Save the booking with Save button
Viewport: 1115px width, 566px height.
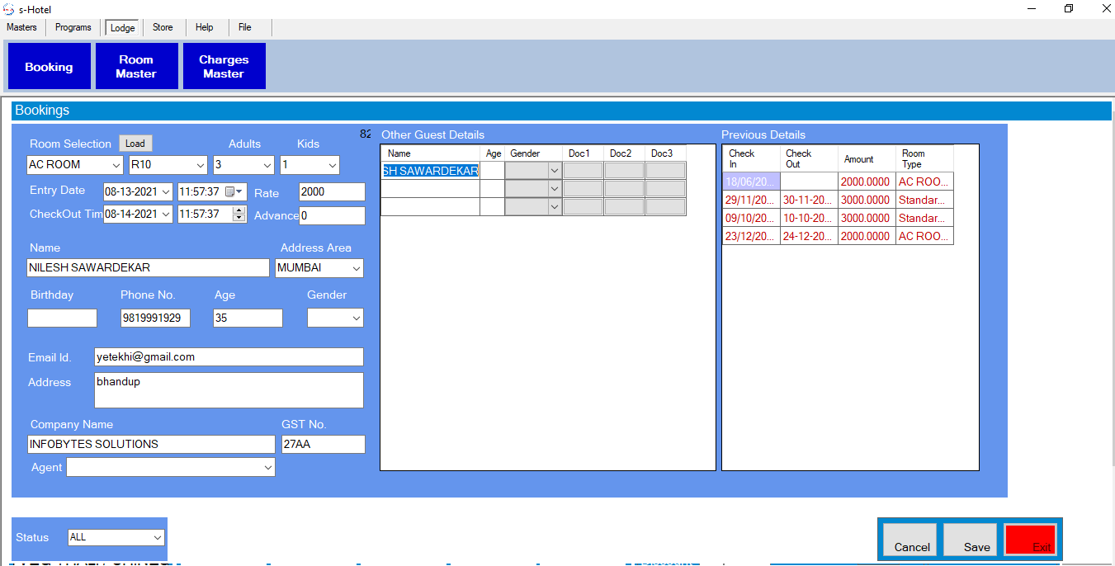(971, 540)
